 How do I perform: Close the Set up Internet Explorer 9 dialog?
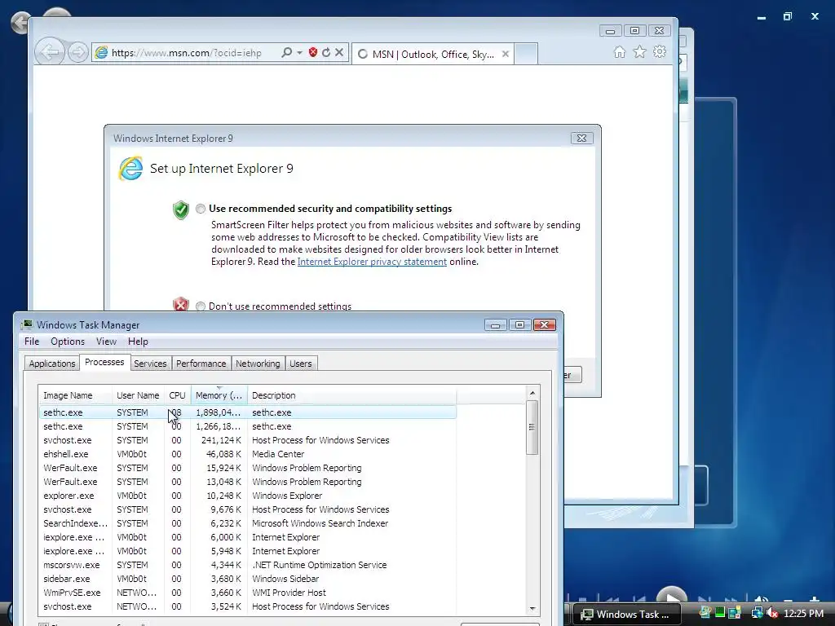coord(581,138)
